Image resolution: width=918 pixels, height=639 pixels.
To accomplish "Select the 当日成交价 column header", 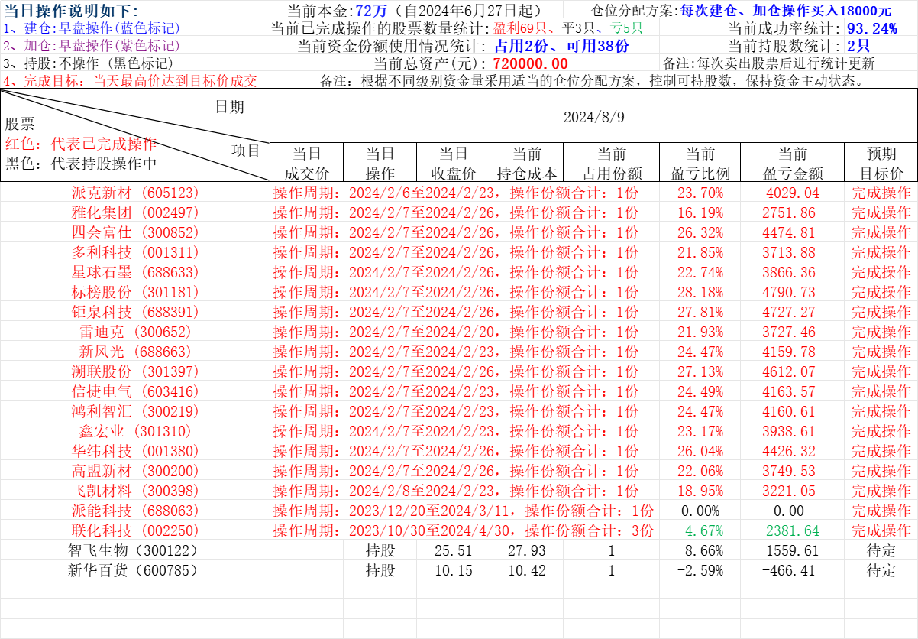I will (306, 164).
